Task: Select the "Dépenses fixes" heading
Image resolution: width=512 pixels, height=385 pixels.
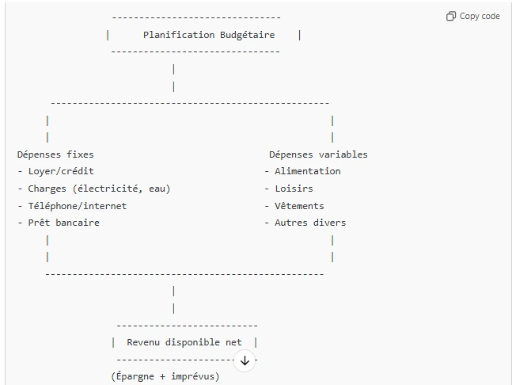Action: pos(55,154)
